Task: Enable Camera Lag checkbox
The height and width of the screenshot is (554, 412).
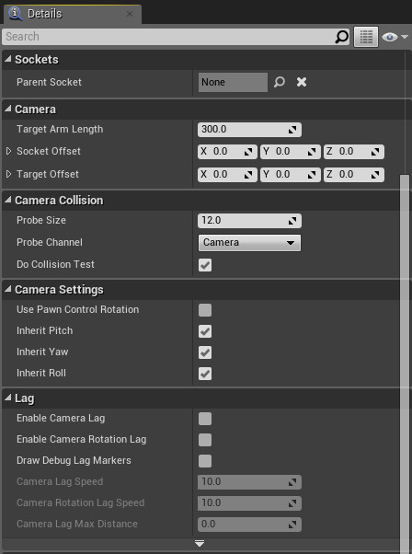Action: click(205, 419)
